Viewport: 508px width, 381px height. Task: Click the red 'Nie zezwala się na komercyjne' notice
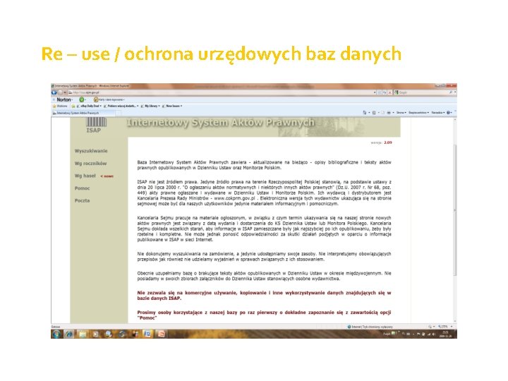coord(264,296)
